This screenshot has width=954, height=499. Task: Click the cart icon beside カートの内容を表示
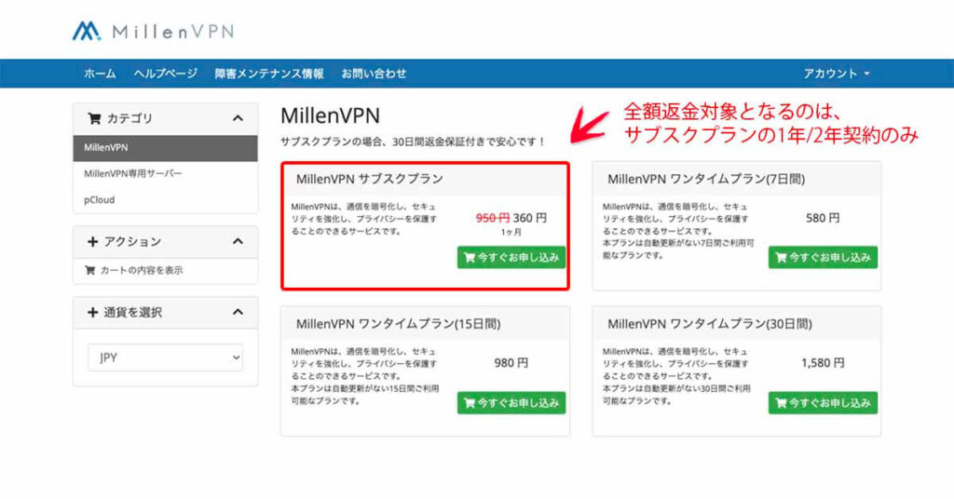coord(90,271)
